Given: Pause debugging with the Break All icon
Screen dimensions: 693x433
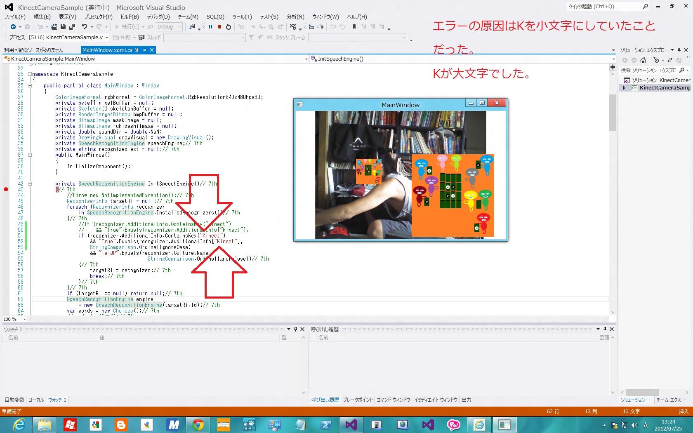Looking at the screenshot, I should coord(210,27).
